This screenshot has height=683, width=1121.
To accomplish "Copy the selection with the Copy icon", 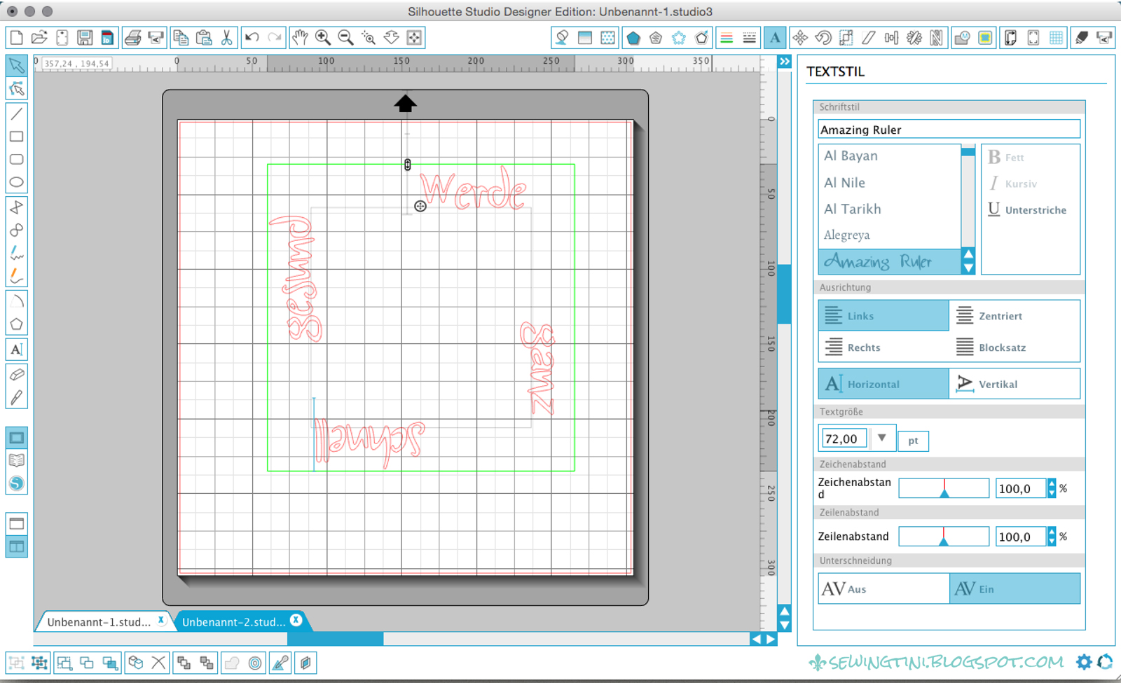I will coord(181,38).
